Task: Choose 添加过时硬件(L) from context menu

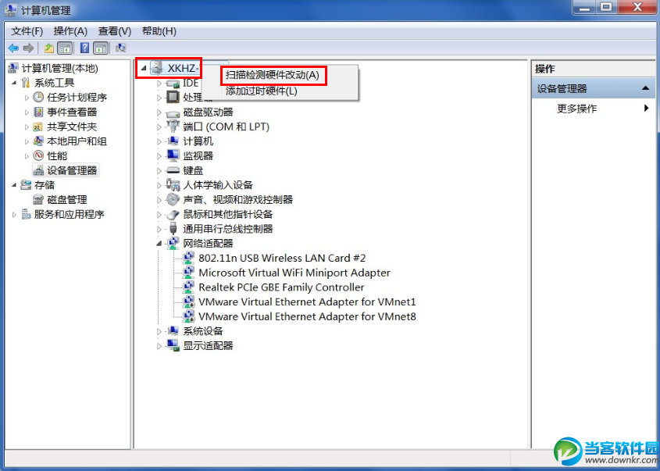Action: (x=262, y=91)
